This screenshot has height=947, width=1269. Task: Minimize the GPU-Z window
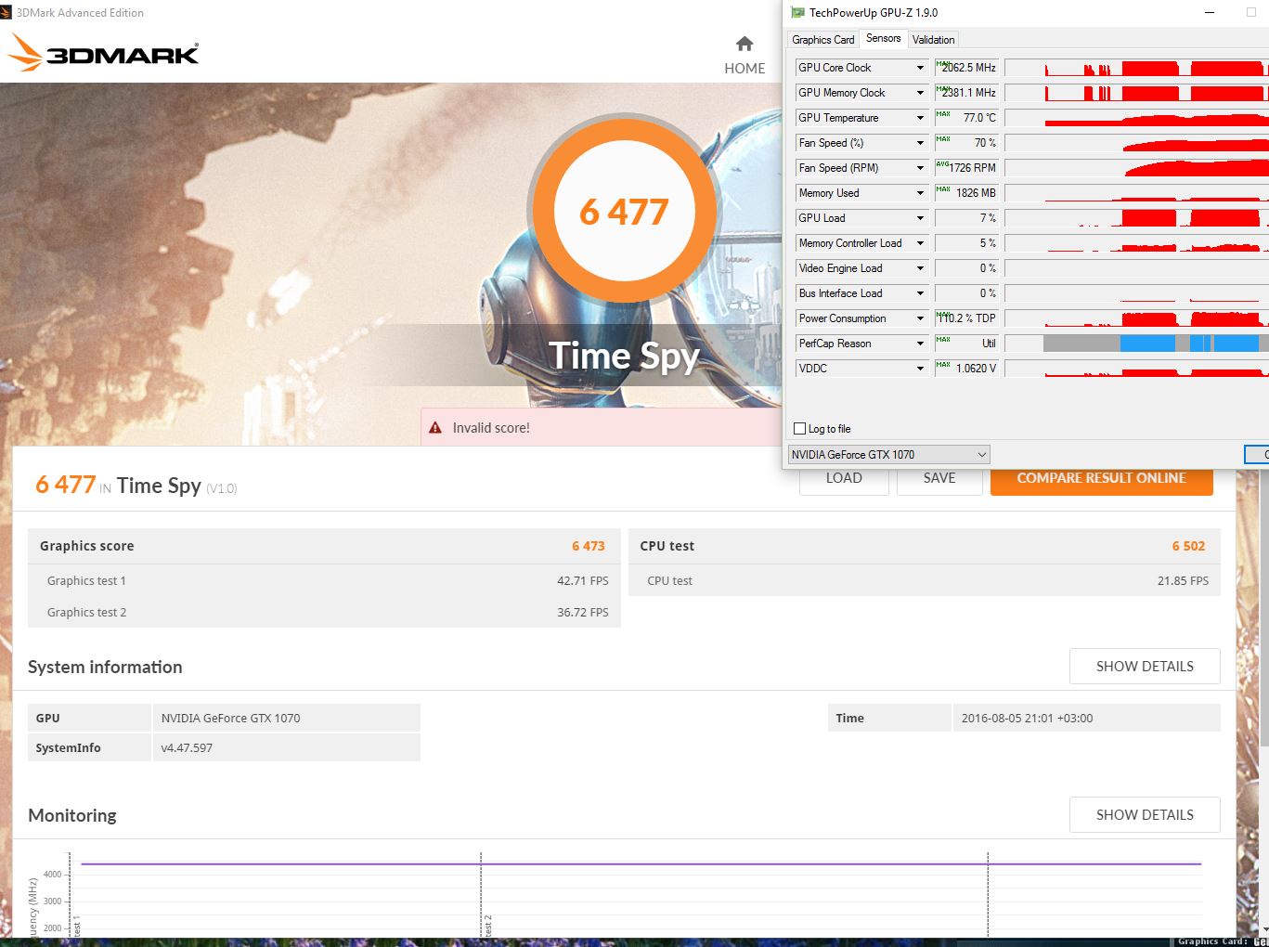(x=1211, y=13)
